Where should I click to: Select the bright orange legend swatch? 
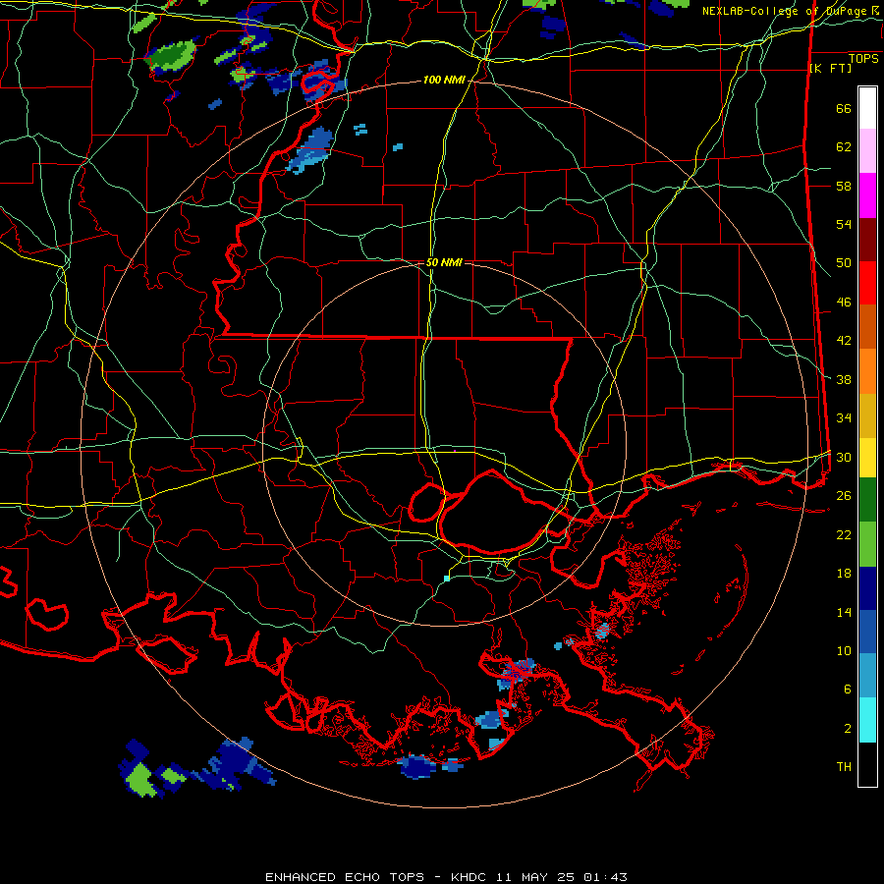[867, 371]
